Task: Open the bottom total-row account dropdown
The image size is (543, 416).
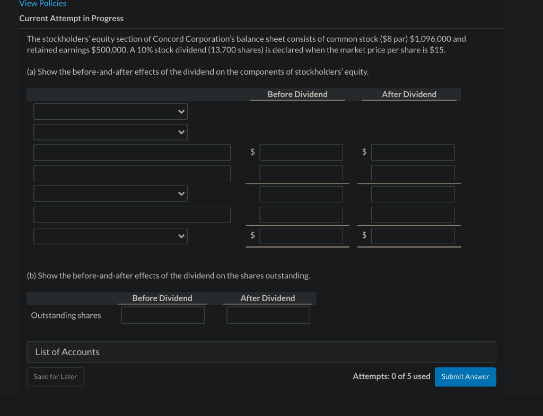Action: coord(110,235)
